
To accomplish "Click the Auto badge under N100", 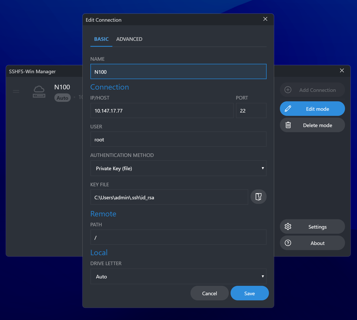I will pos(63,98).
